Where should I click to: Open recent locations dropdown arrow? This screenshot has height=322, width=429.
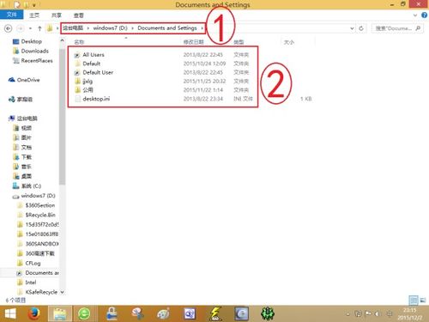30,28
